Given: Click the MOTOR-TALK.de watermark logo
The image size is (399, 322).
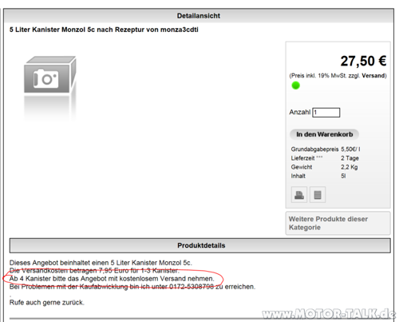Looking at the screenshot, I should click(329, 314).
